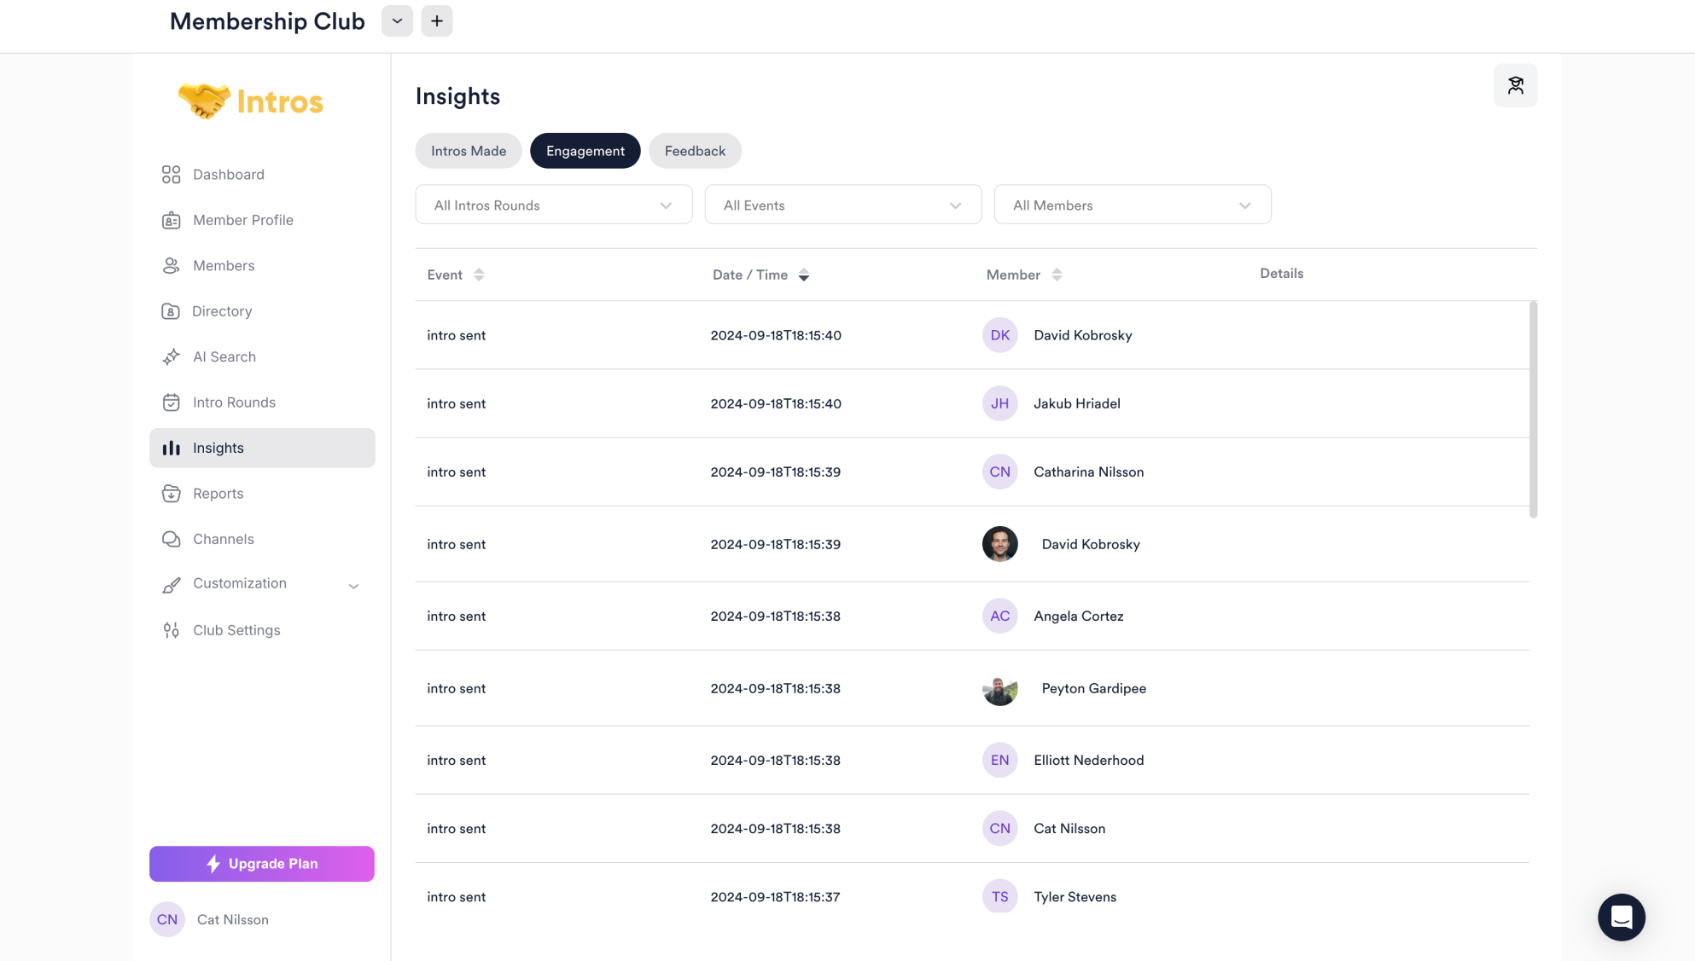Click the plus button beside Membership Club

point(436,21)
